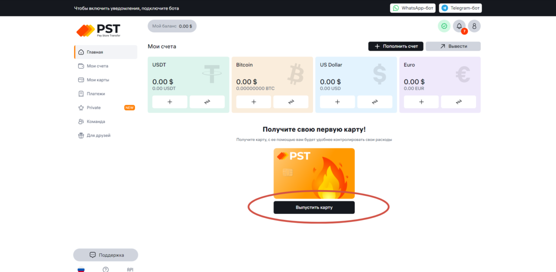Click the Выпустить карту button

click(314, 207)
